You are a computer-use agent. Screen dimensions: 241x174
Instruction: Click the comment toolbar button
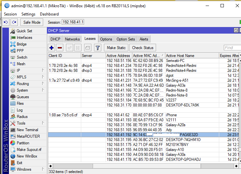click(88, 48)
